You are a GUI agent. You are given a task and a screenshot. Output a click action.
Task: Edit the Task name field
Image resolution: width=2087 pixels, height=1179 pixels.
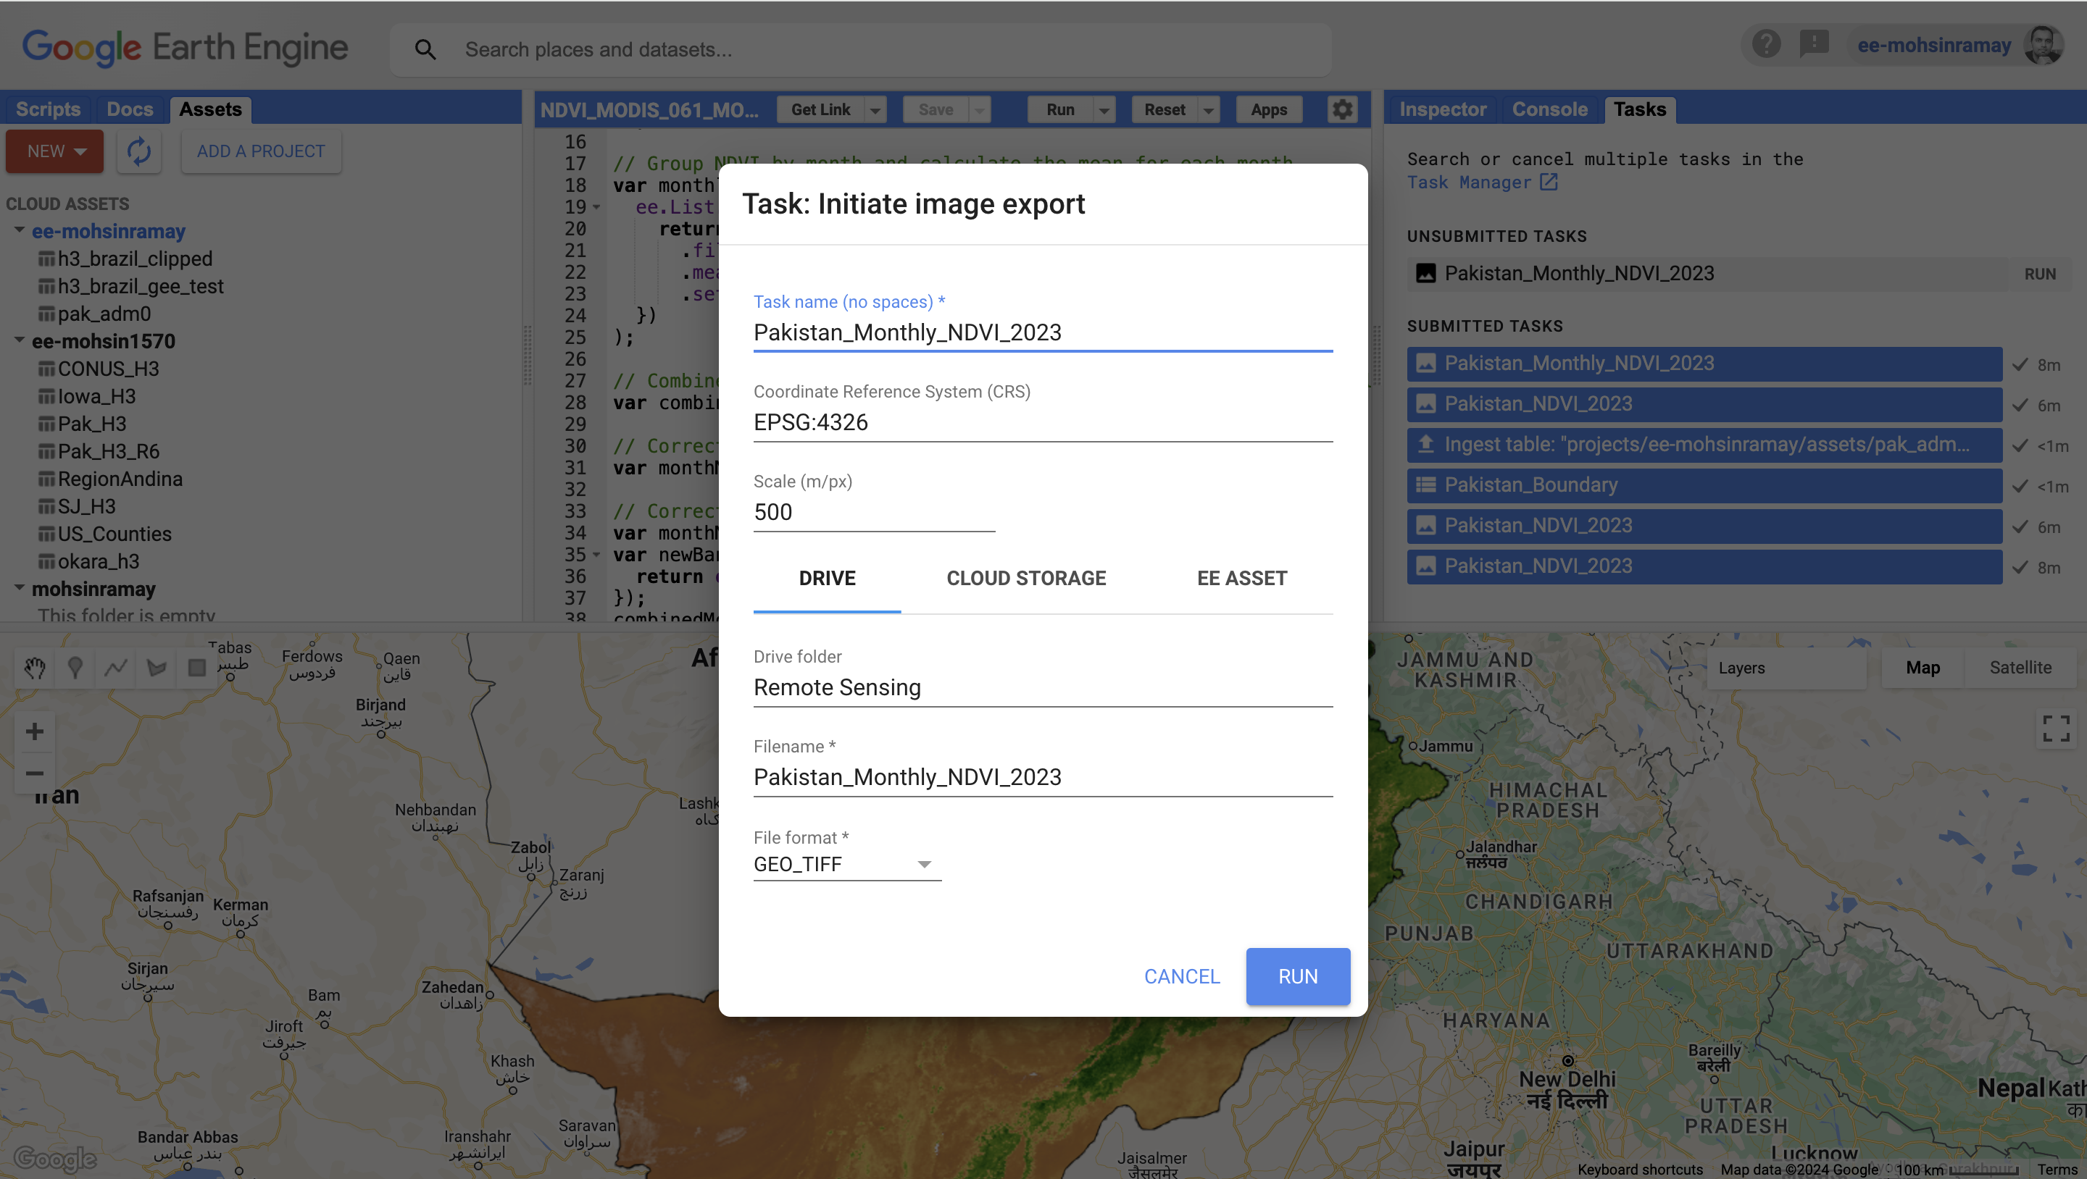click(1043, 332)
